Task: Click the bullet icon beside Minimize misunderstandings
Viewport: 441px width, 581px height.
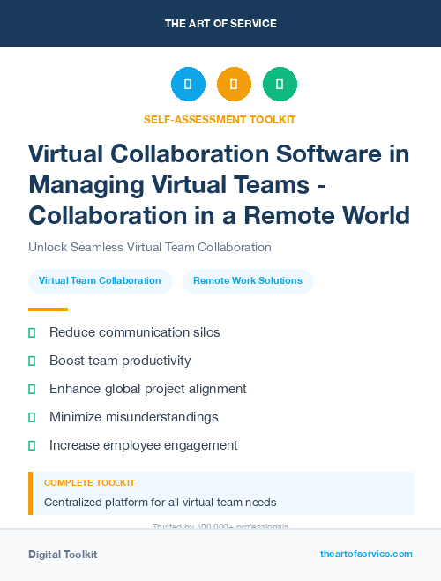Action: point(32,417)
